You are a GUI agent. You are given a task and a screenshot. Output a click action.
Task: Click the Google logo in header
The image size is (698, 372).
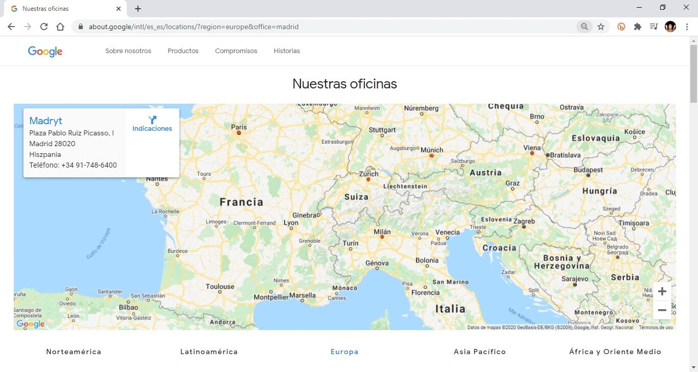click(x=45, y=51)
